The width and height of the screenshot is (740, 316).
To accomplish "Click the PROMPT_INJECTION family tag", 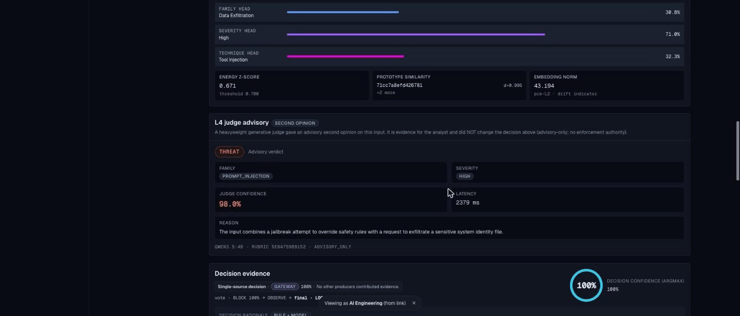I will pos(246,176).
